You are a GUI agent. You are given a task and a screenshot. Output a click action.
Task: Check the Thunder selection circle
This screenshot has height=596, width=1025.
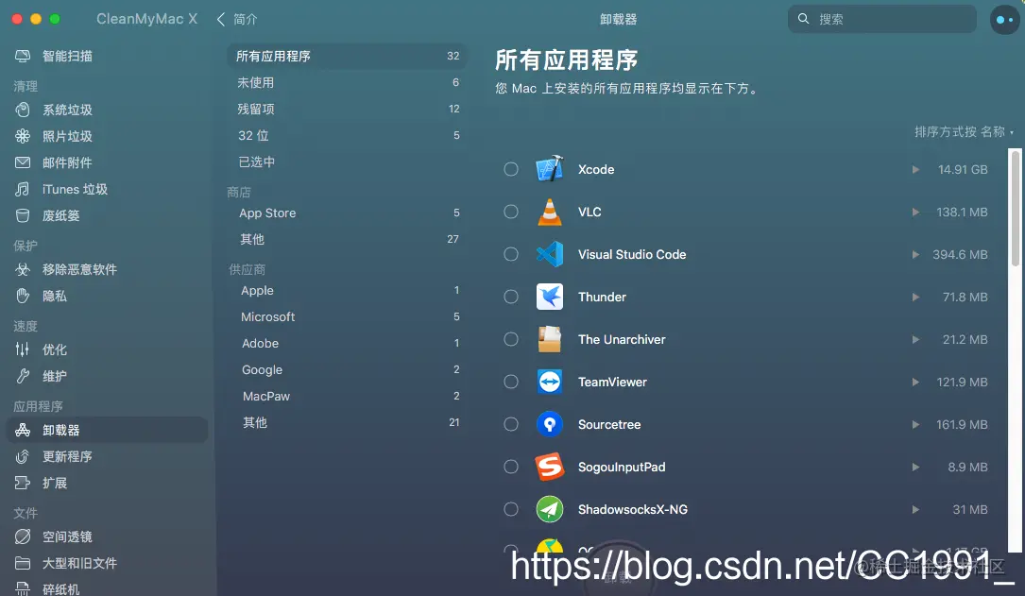coord(511,297)
